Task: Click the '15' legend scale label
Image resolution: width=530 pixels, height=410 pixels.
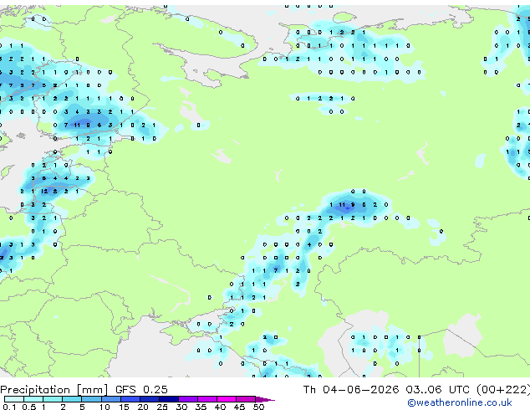Action: 124,407
